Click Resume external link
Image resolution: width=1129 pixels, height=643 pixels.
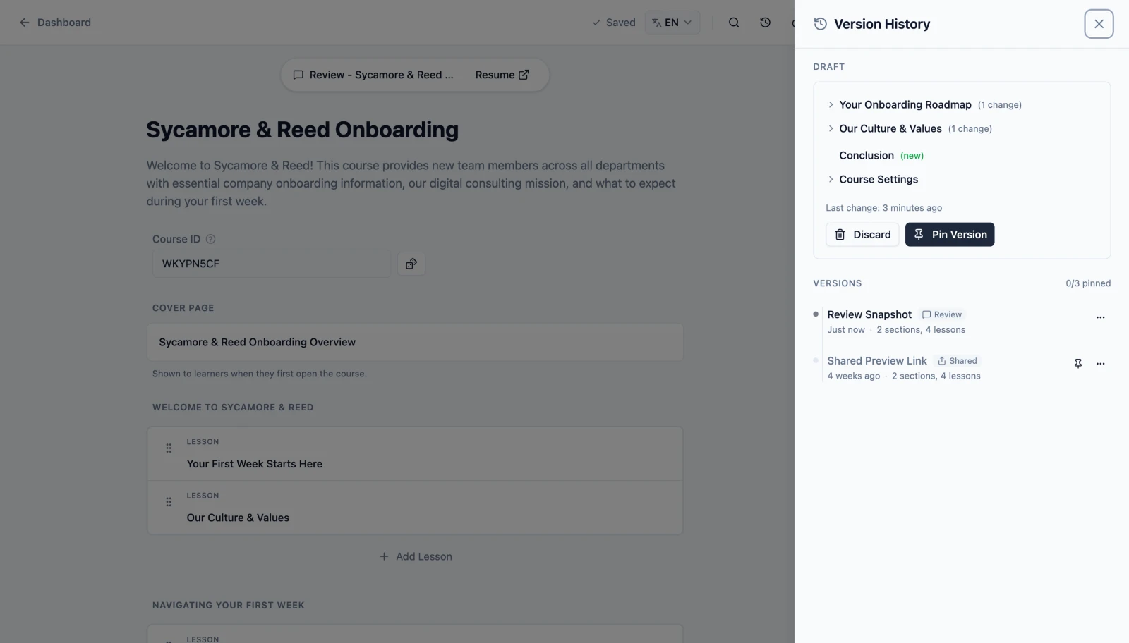pyautogui.click(x=502, y=75)
